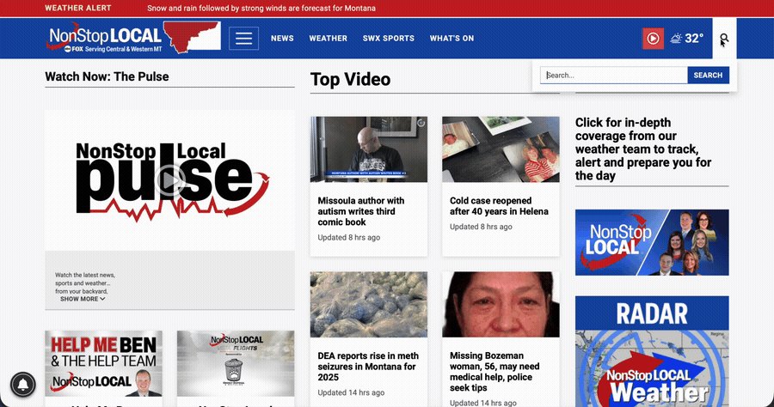Open the NEWS menu
Screen dimensions: 774x407
coord(282,39)
